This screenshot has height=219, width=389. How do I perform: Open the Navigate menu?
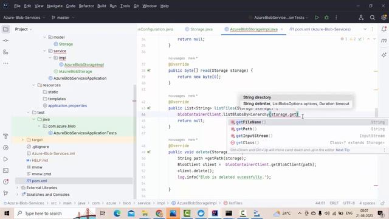click(55, 6)
